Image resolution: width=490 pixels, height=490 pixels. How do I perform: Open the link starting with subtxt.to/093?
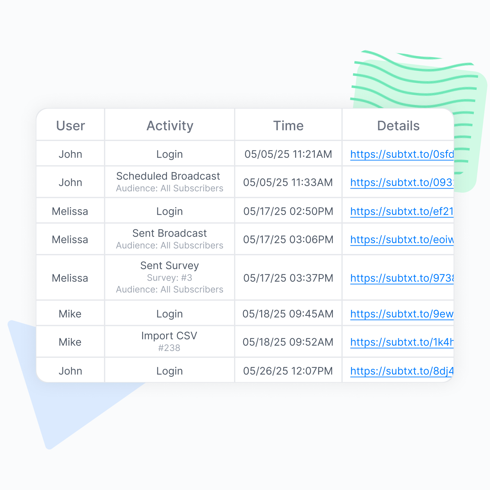point(402,182)
